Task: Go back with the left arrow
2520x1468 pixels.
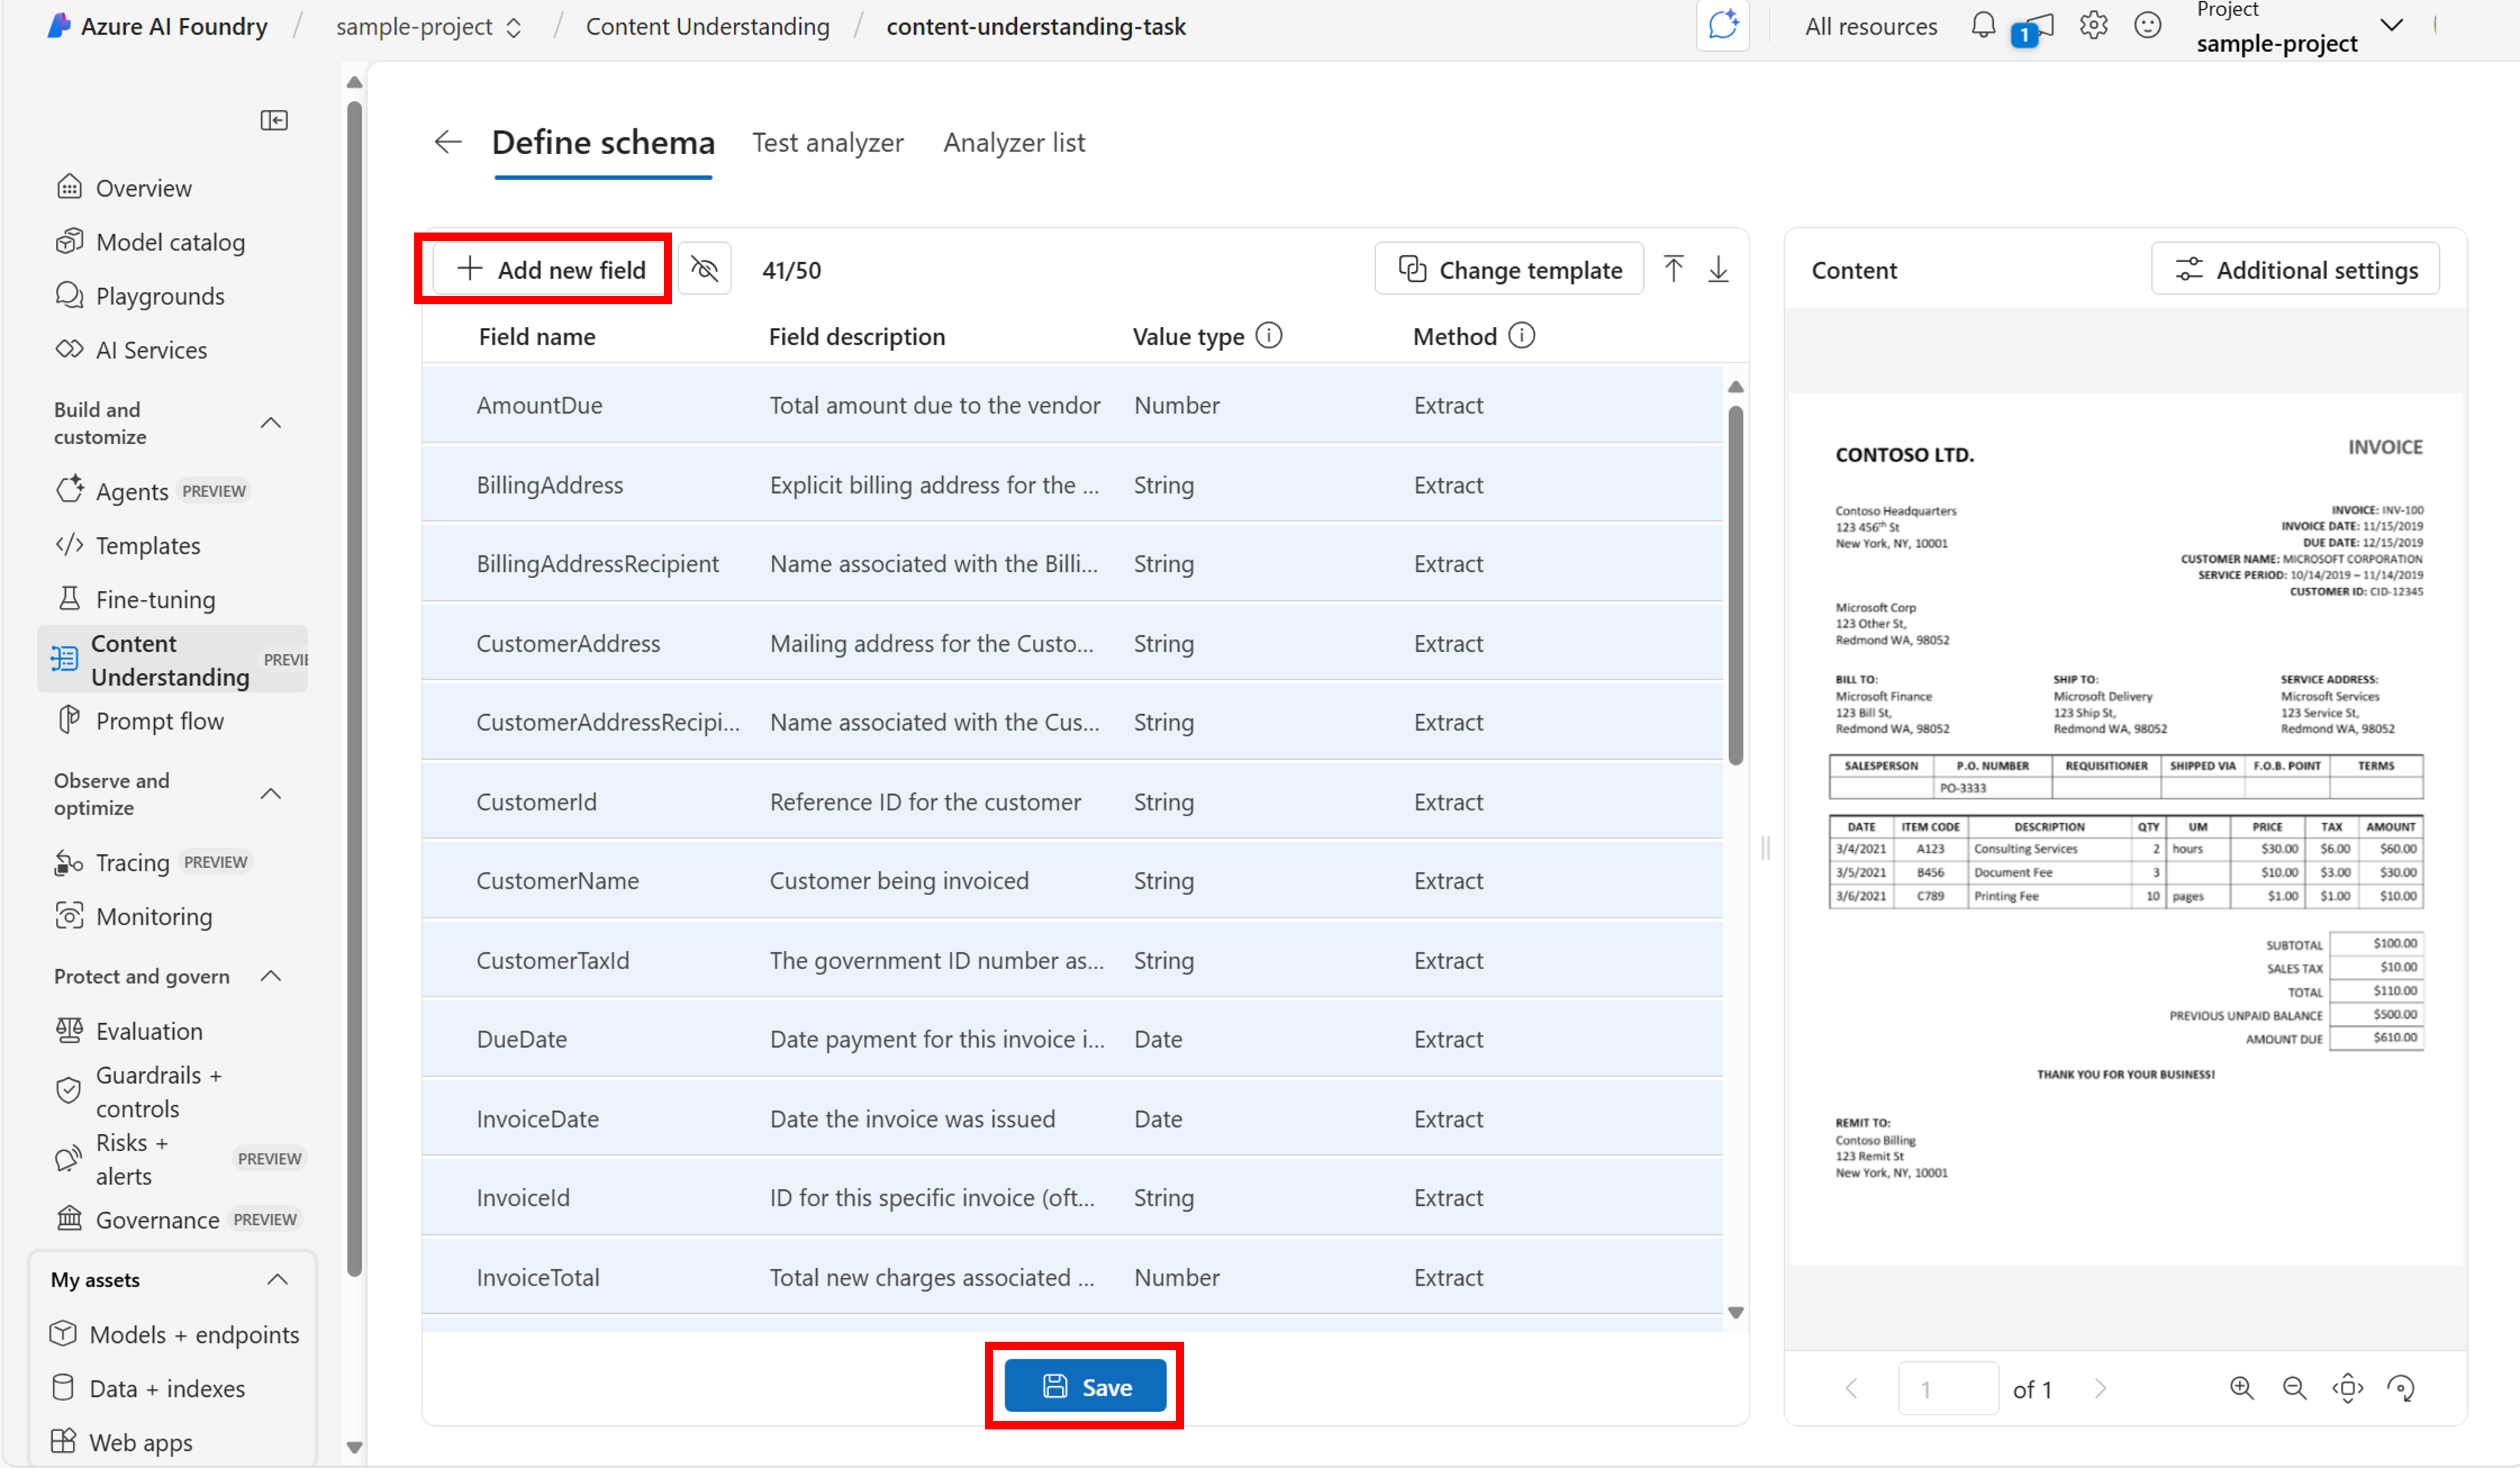Action: coord(448,142)
